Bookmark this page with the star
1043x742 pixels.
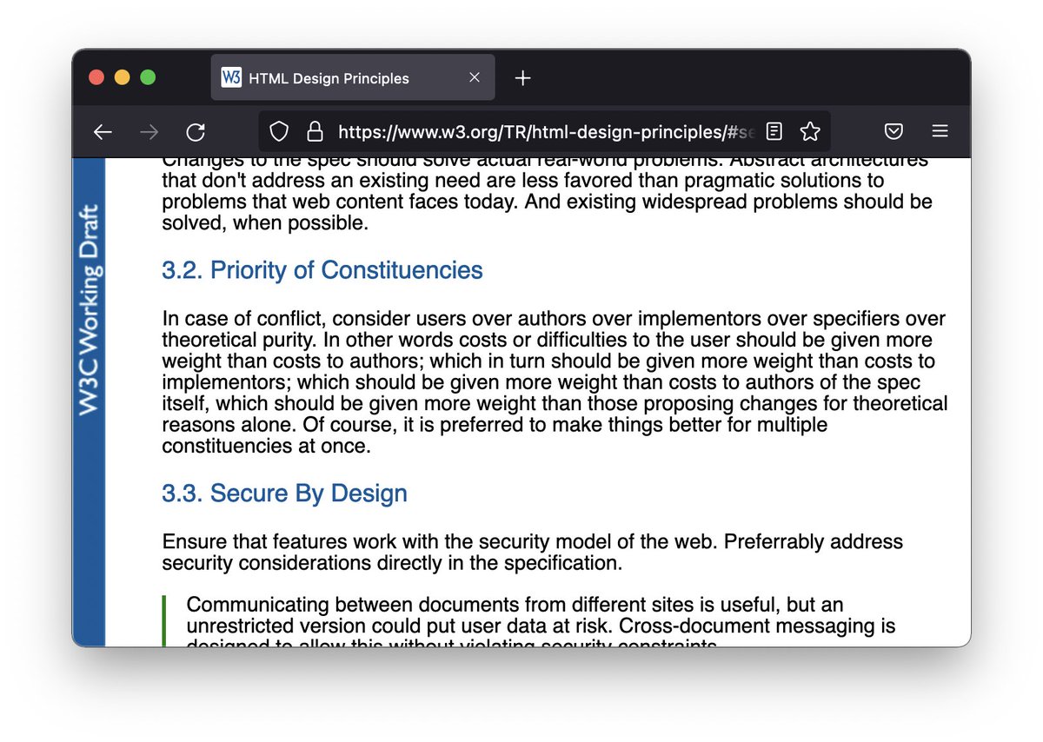[810, 132]
